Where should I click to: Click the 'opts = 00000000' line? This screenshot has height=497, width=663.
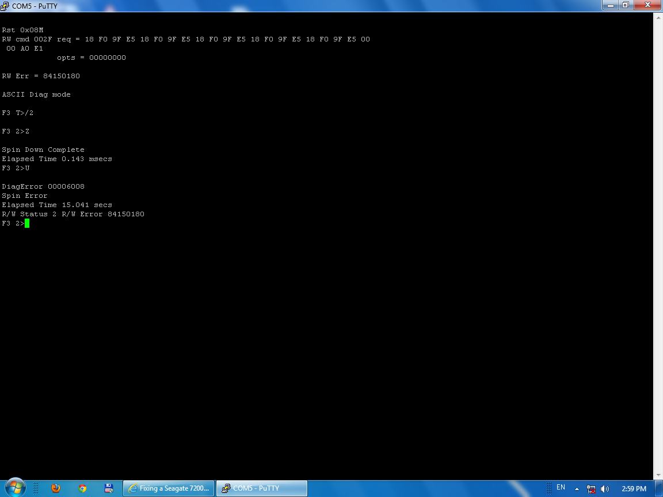92,58
